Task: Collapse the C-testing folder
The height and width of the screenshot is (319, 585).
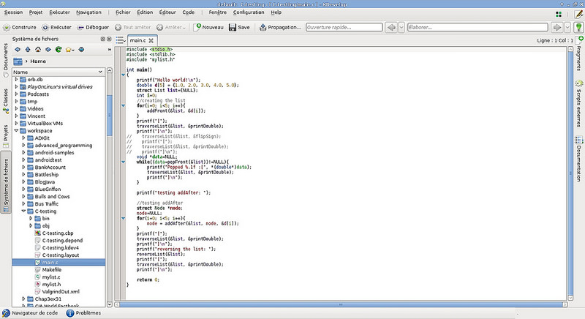Action: point(24,211)
